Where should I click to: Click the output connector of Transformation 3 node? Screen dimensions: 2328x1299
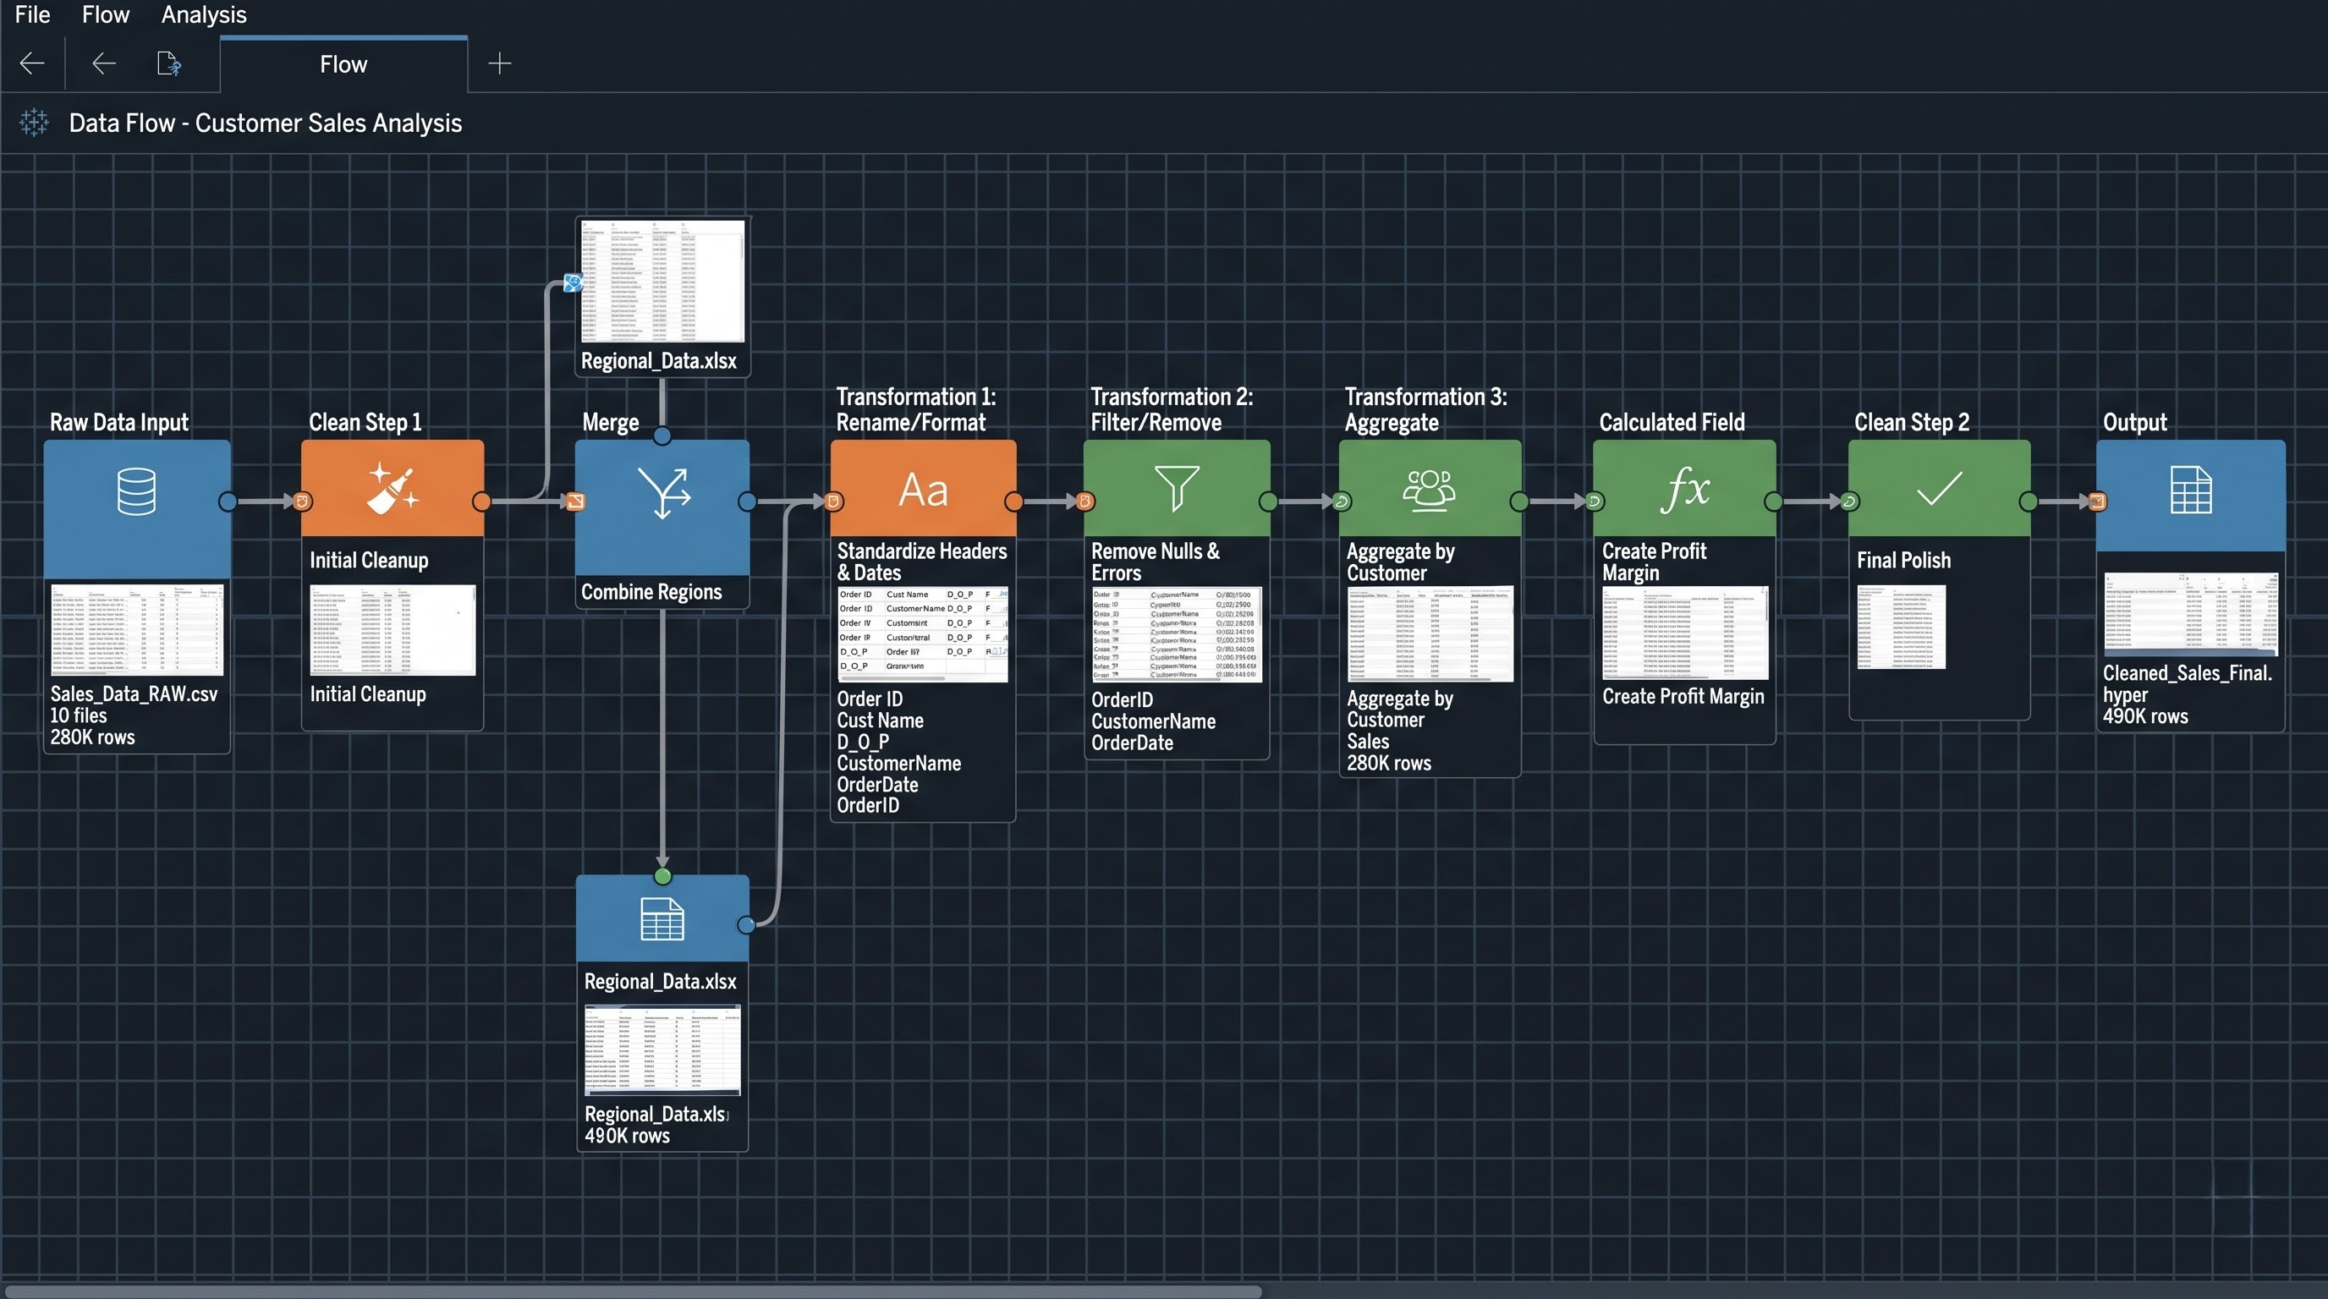pos(1519,502)
